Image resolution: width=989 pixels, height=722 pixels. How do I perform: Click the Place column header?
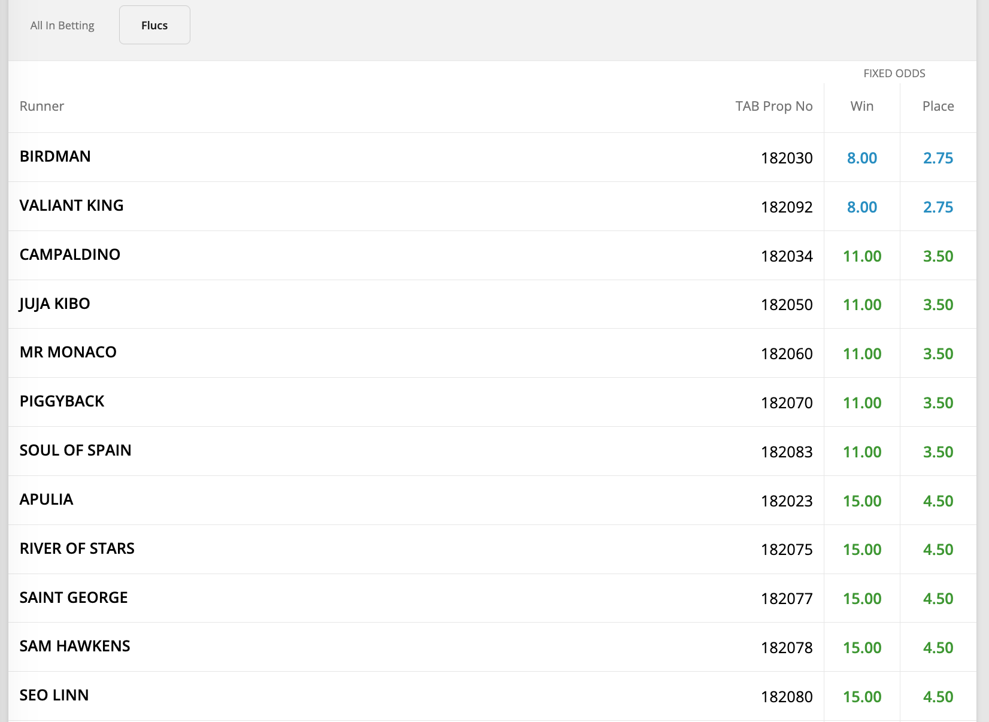tap(939, 106)
